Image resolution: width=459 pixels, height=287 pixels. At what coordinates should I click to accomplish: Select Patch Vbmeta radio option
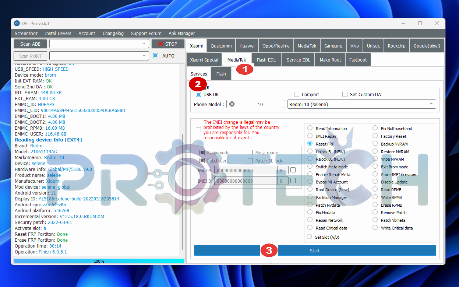point(375,220)
